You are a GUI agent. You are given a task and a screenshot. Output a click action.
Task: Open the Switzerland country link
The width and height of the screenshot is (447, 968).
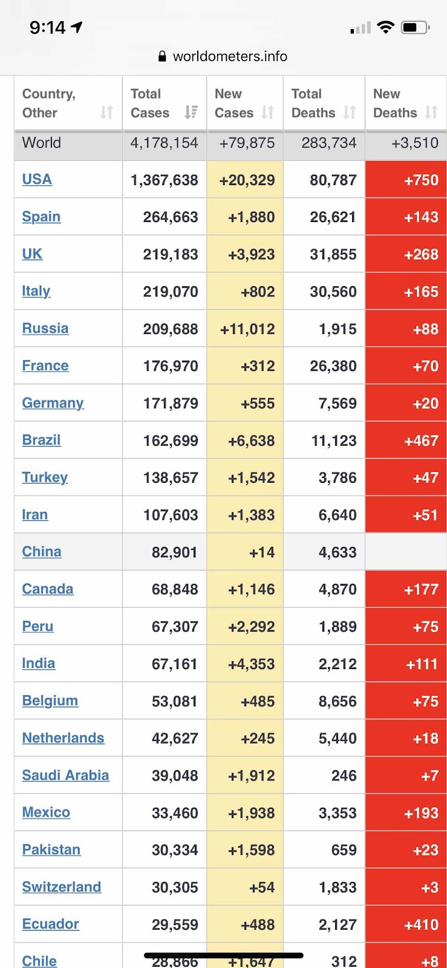pyautogui.click(x=62, y=887)
